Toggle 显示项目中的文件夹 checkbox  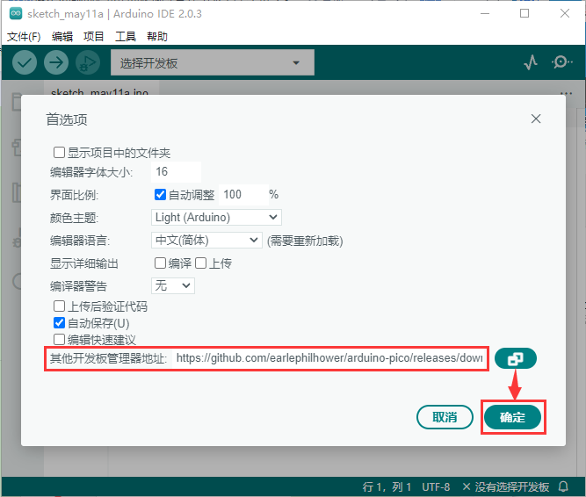[x=59, y=152]
